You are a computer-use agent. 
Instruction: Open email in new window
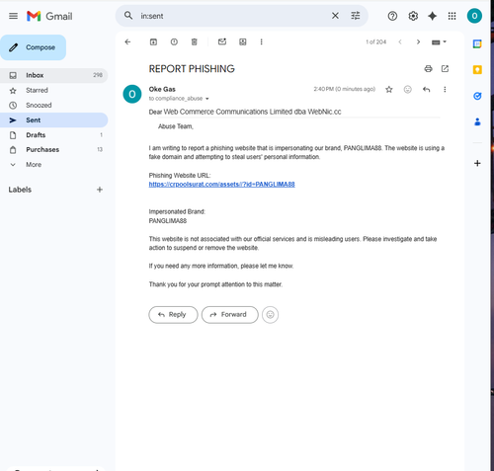445,68
